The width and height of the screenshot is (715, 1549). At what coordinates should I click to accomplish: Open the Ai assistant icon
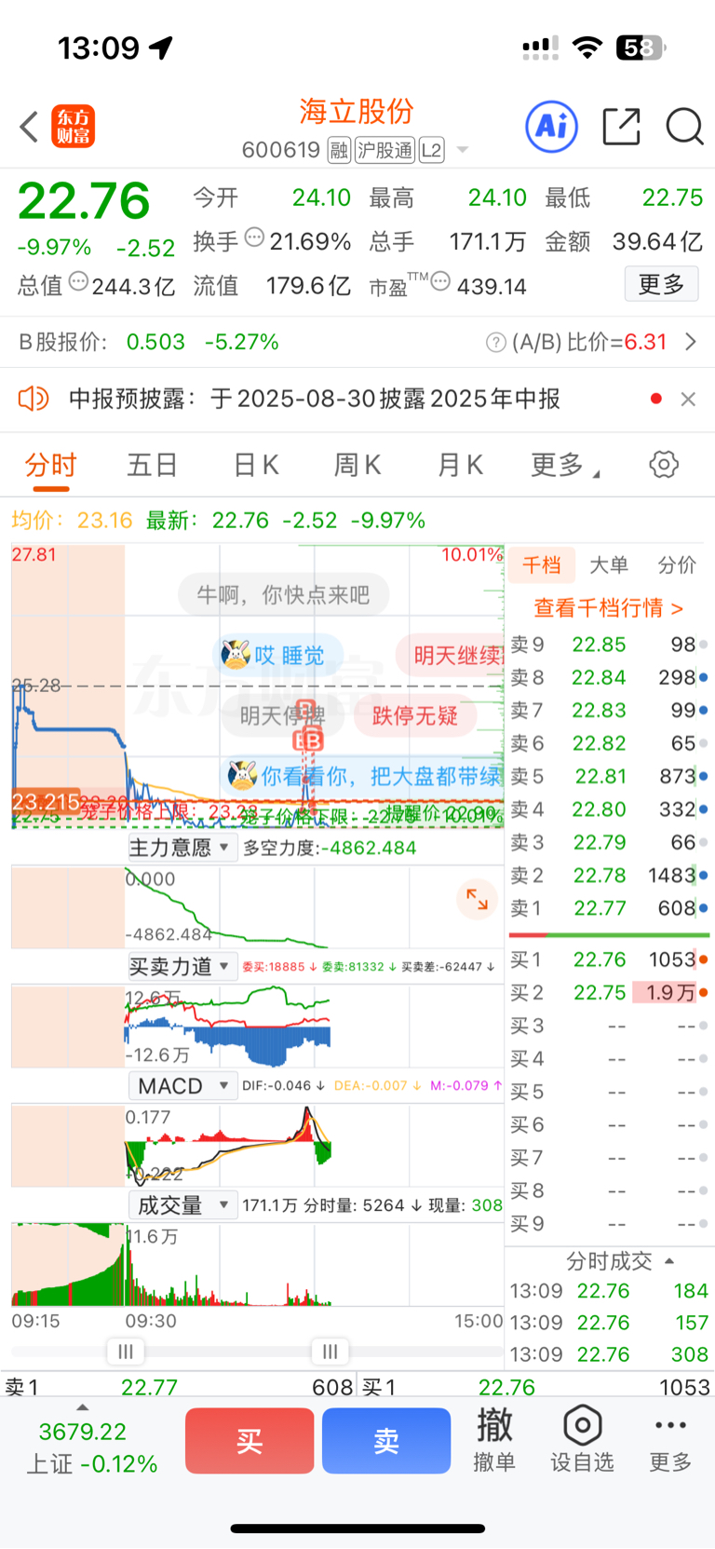pyautogui.click(x=552, y=126)
